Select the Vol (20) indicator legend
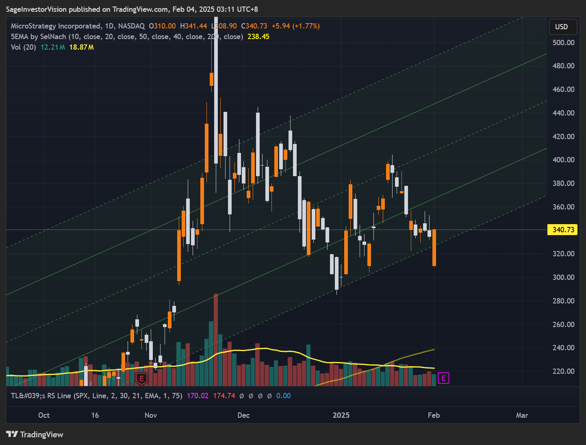This screenshot has width=586, height=445. point(24,47)
